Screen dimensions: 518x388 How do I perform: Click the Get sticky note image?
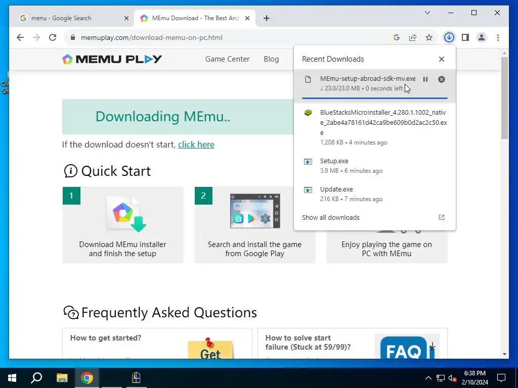(210, 349)
